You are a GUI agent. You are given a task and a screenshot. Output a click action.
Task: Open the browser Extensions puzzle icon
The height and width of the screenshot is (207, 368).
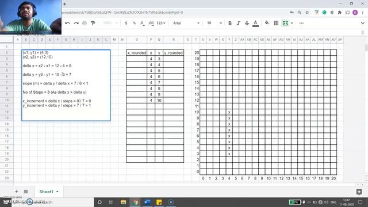tap(340, 13)
